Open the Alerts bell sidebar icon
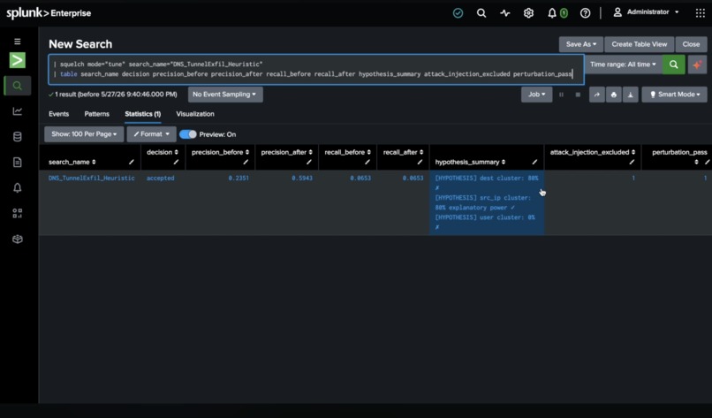The height and width of the screenshot is (418, 712). 18,187
